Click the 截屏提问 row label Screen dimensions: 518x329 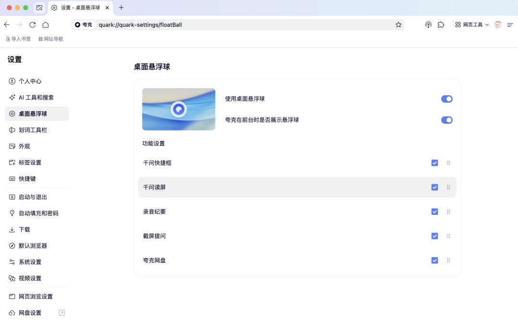(x=154, y=236)
